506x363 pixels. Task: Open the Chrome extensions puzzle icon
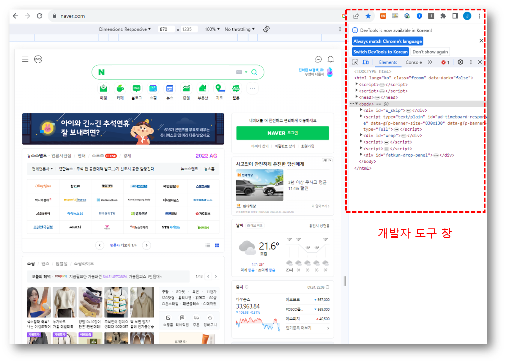click(x=443, y=16)
